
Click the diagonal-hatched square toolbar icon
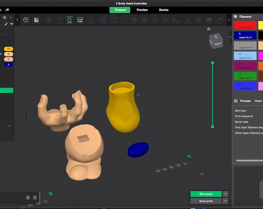tap(155, 20)
